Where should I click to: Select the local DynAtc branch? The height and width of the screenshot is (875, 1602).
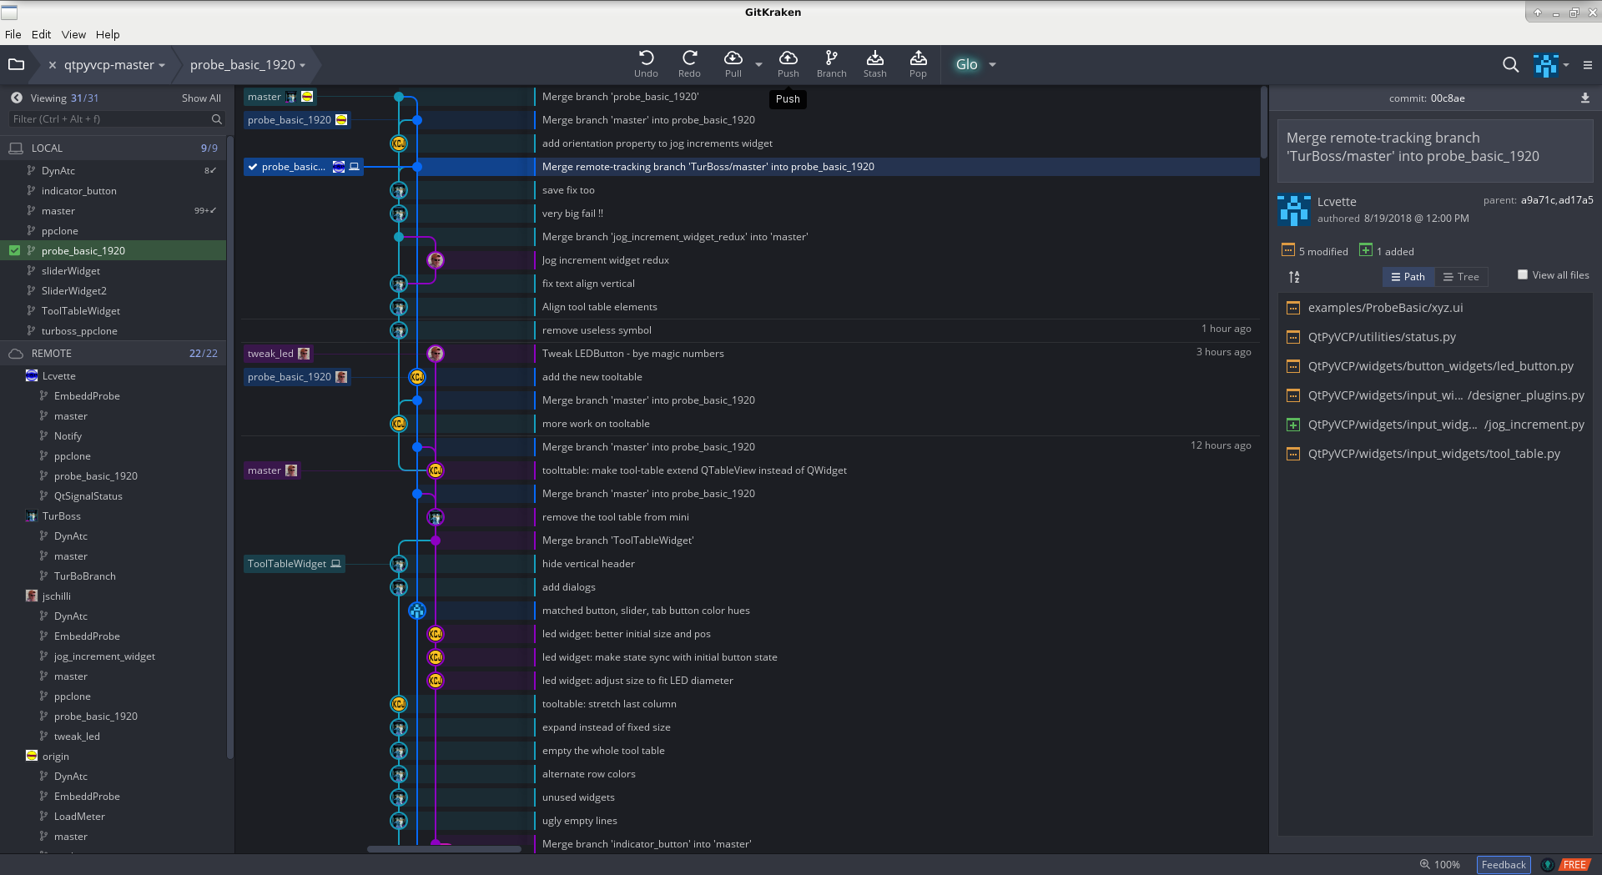(x=58, y=171)
